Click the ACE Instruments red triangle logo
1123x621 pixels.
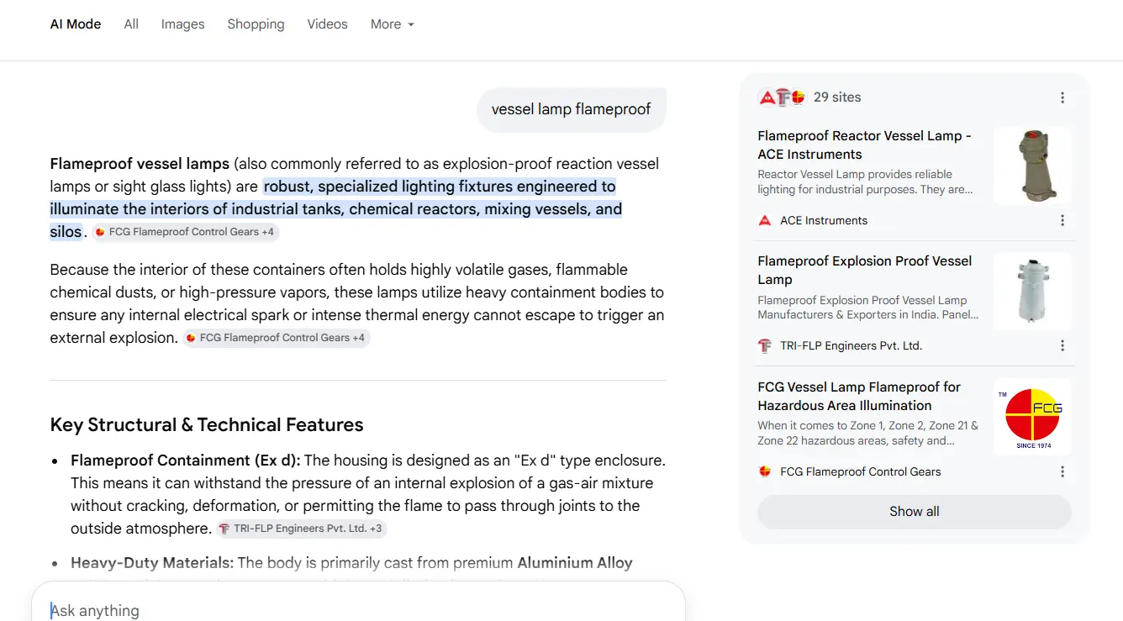coord(765,220)
